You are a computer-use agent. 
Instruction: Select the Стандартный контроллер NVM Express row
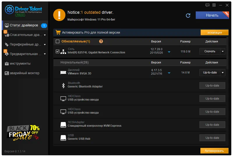140,125
